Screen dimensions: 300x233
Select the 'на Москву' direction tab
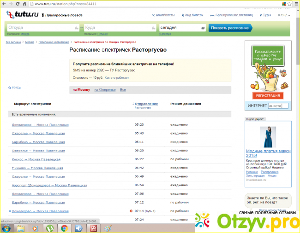pyautogui.click(x=81, y=89)
